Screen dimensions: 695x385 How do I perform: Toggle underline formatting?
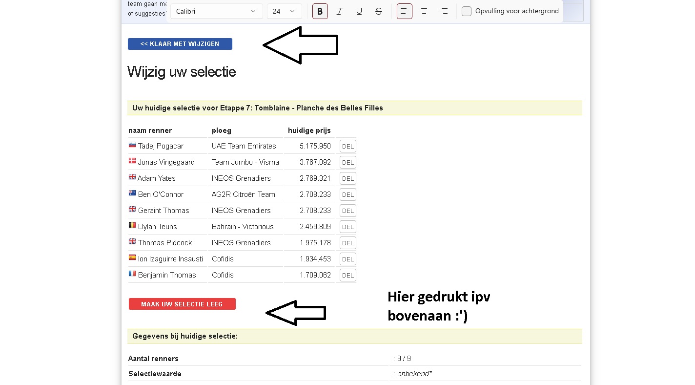(359, 11)
